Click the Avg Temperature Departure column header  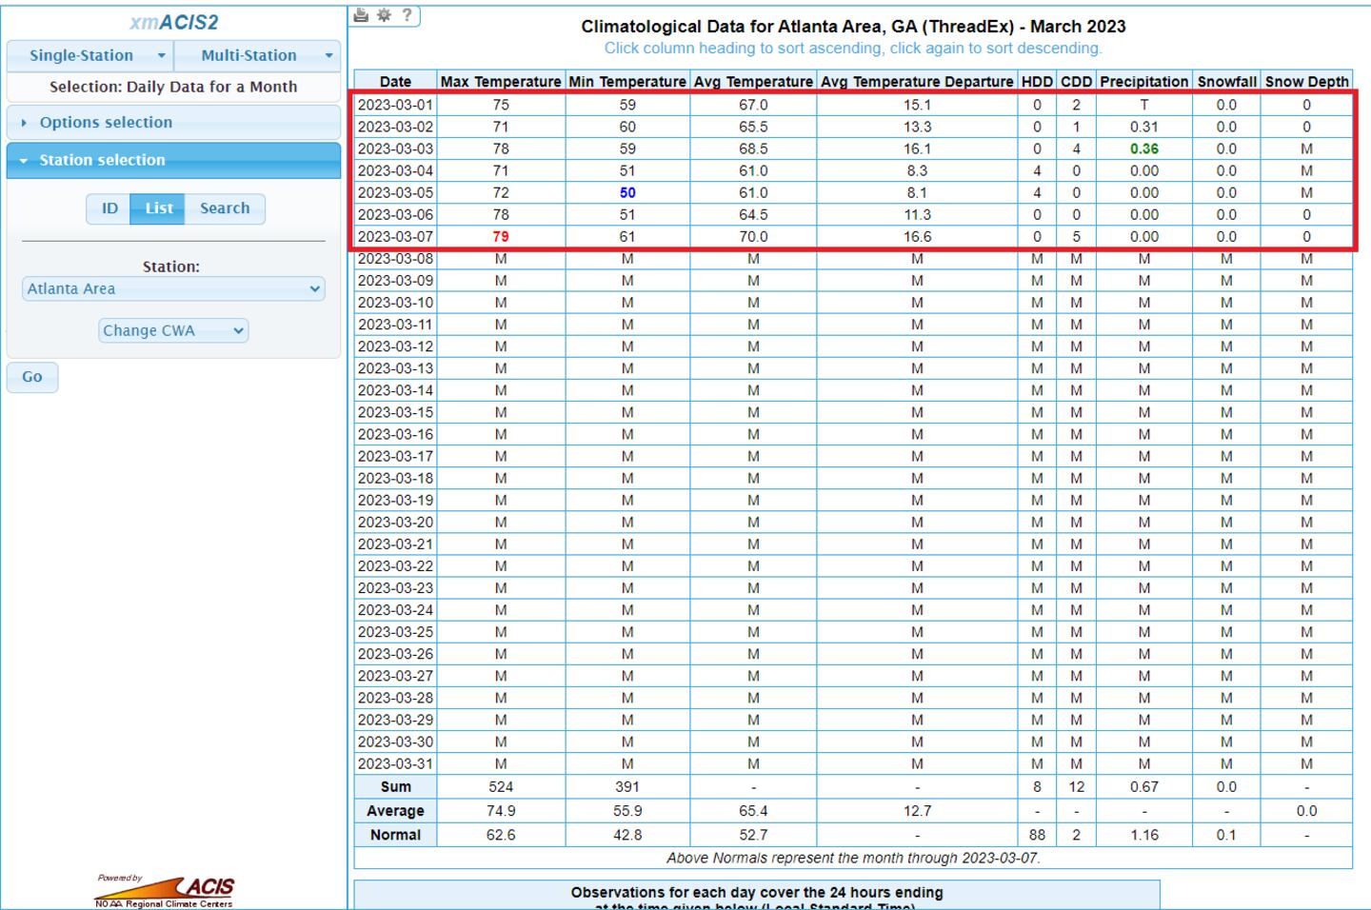(x=917, y=82)
